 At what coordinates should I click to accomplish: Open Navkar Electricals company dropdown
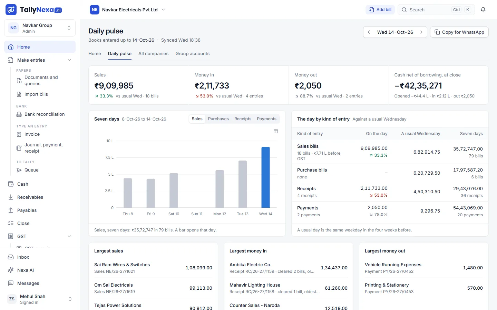coord(128,10)
